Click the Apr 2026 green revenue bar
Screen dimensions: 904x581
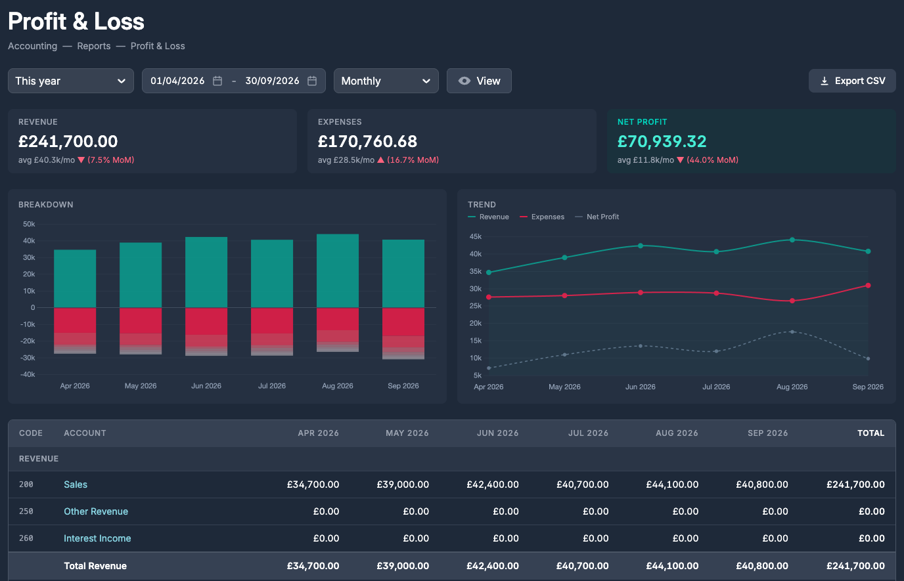(x=75, y=278)
